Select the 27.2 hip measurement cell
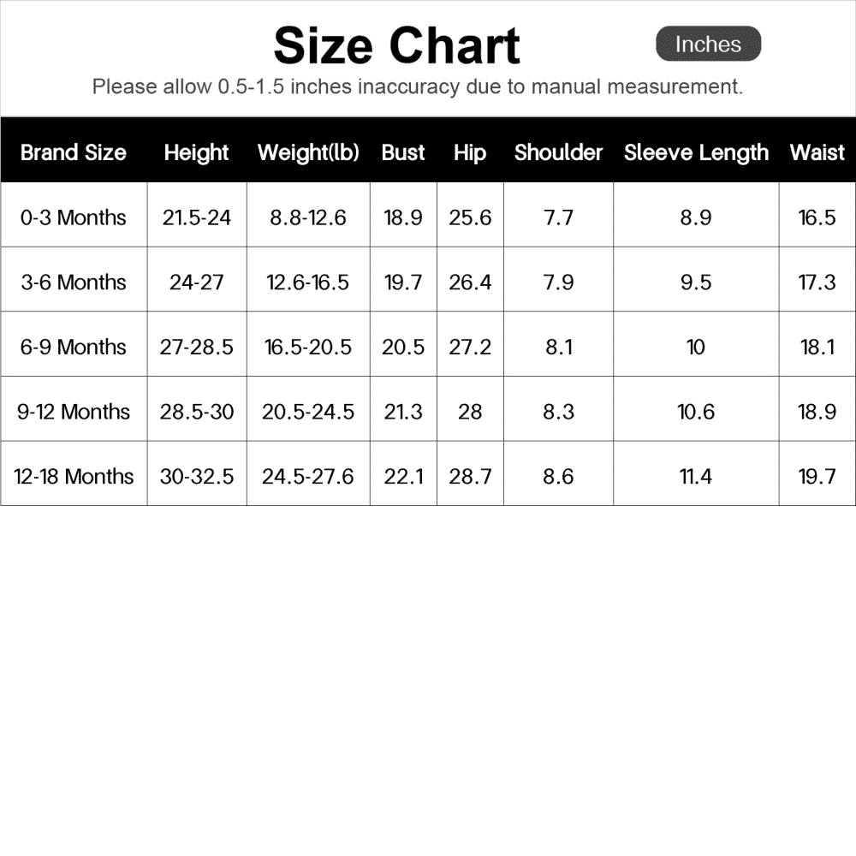This screenshot has height=856, width=856. click(470, 347)
